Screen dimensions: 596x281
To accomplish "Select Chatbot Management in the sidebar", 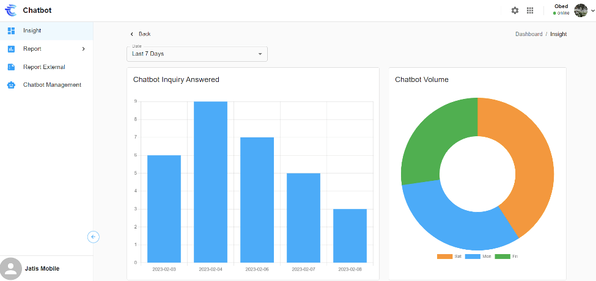I will click(x=52, y=85).
